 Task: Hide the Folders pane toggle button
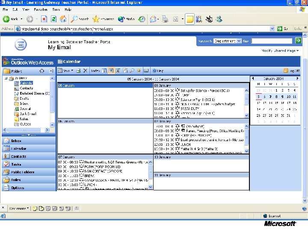(x=51, y=71)
